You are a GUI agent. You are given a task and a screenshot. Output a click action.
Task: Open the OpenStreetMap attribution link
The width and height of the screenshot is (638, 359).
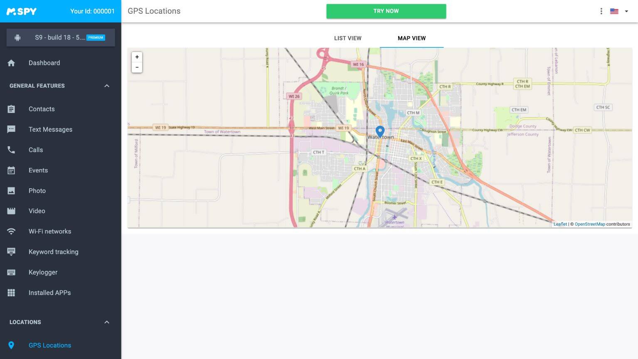590,224
